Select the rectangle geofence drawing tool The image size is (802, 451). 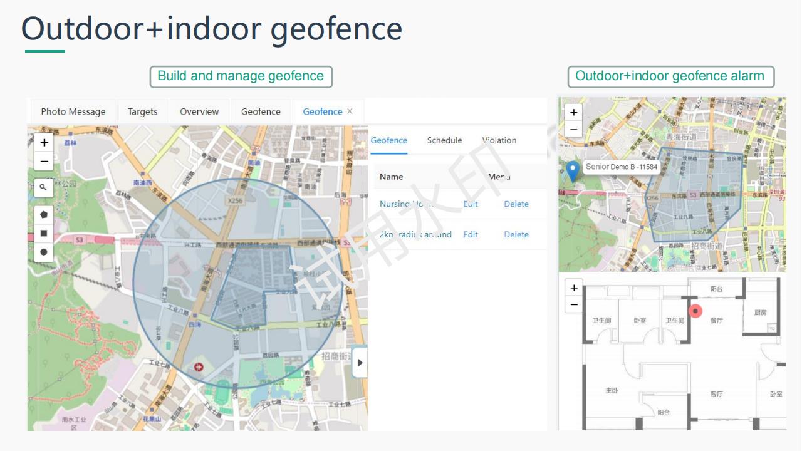[43, 233]
